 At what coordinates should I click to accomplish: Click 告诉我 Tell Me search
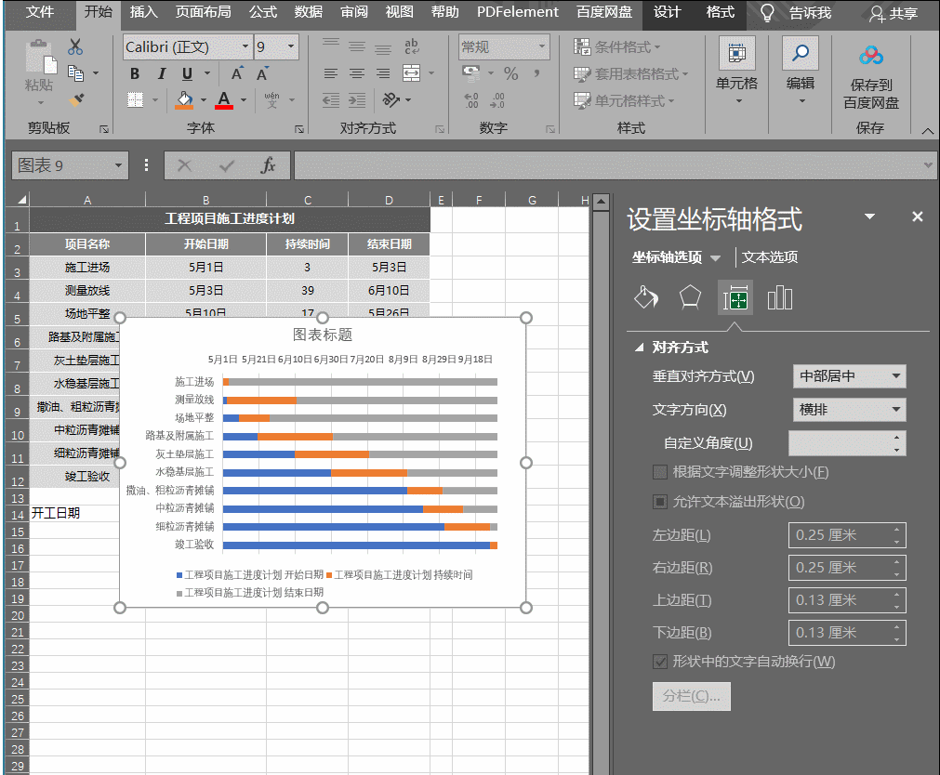pyautogui.click(x=796, y=13)
